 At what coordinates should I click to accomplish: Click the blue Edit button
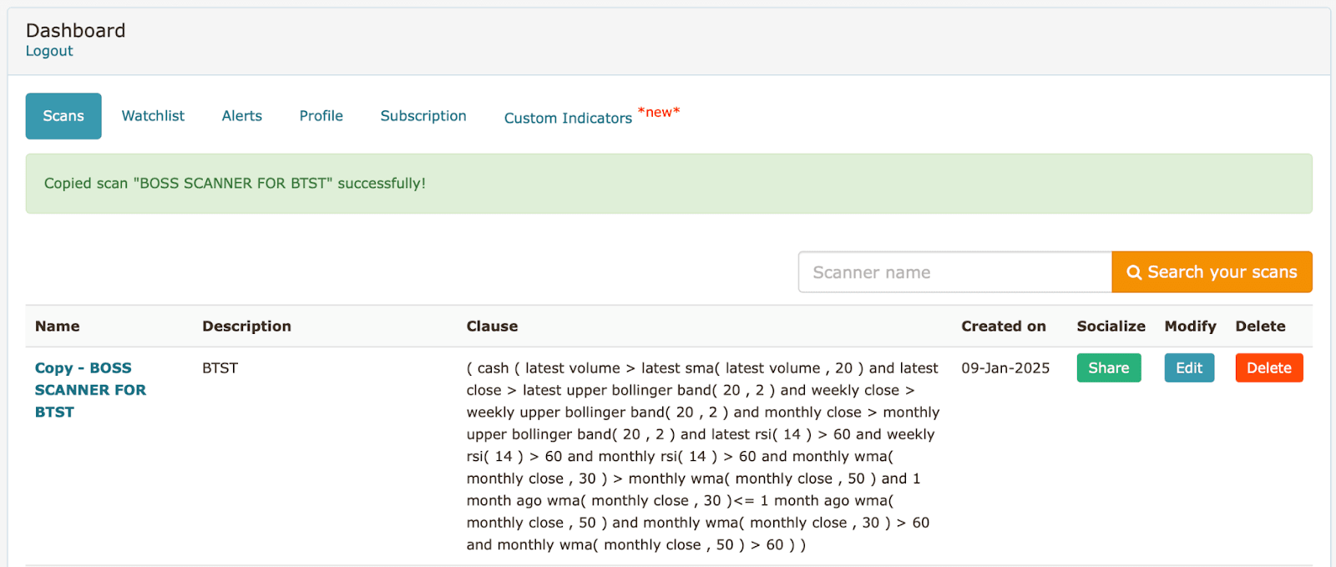coord(1189,368)
